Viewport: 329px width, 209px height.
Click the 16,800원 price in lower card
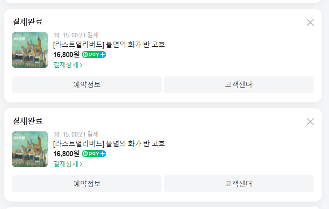[x=66, y=154]
